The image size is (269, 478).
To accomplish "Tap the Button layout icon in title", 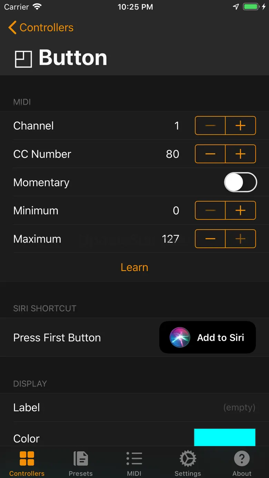I will click(x=23, y=59).
